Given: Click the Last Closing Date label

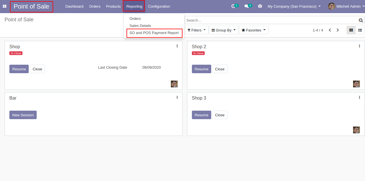Looking at the screenshot, I should pyautogui.click(x=113, y=67).
